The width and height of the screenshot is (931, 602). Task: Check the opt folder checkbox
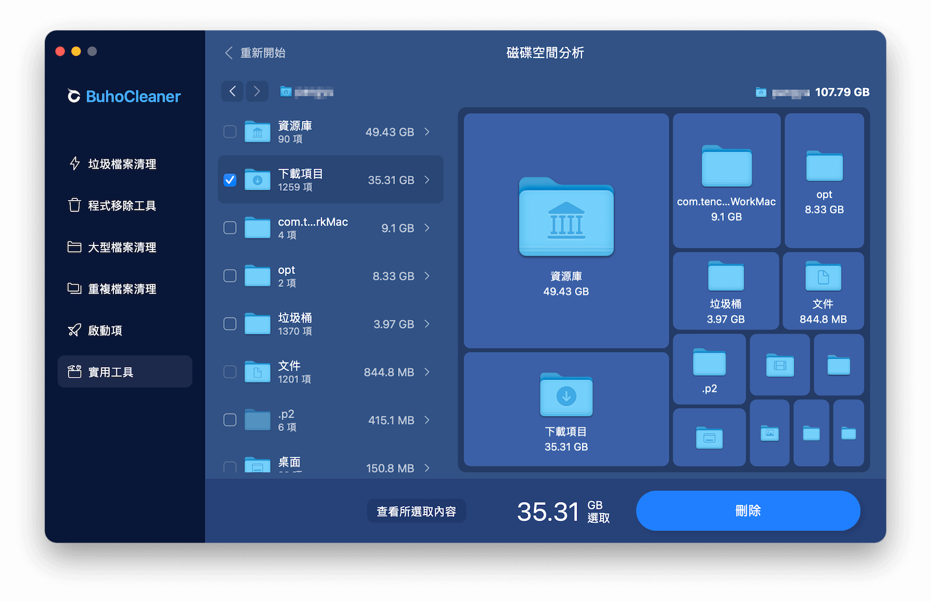point(230,276)
